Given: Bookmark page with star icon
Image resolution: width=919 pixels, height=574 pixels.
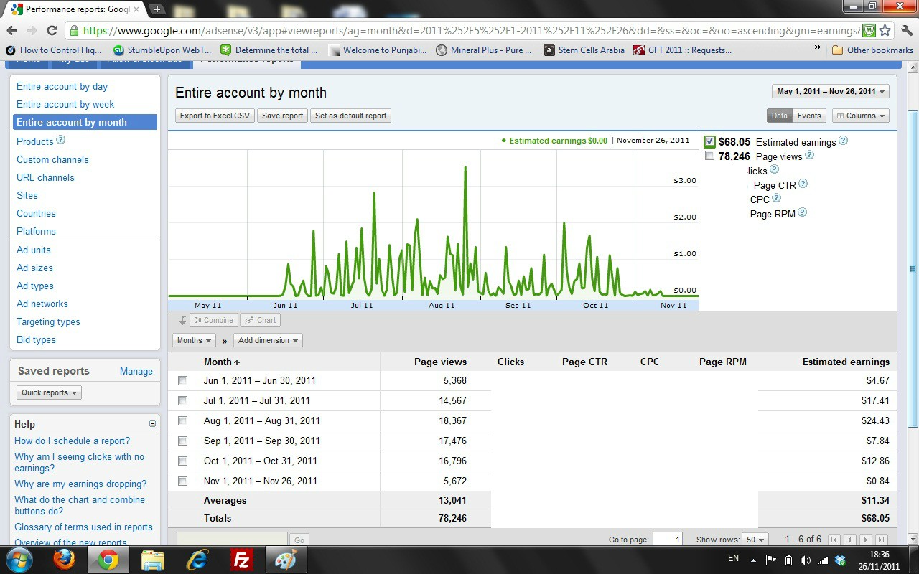Looking at the screenshot, I should pyautogui.click(x=885, y=30).
